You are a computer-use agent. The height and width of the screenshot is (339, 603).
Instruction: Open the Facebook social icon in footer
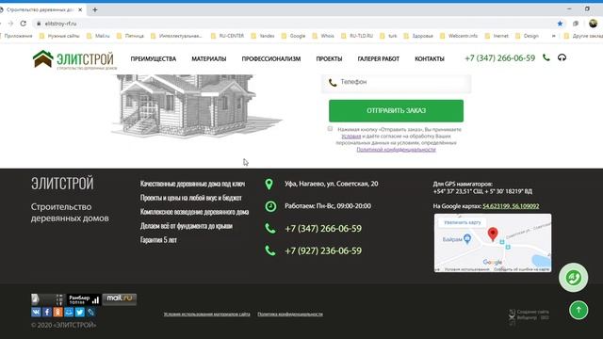point(47,312)
